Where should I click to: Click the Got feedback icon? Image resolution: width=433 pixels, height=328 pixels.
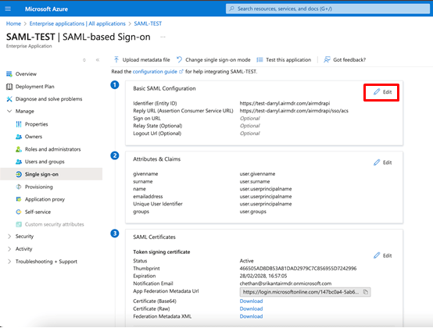point(327,59)
